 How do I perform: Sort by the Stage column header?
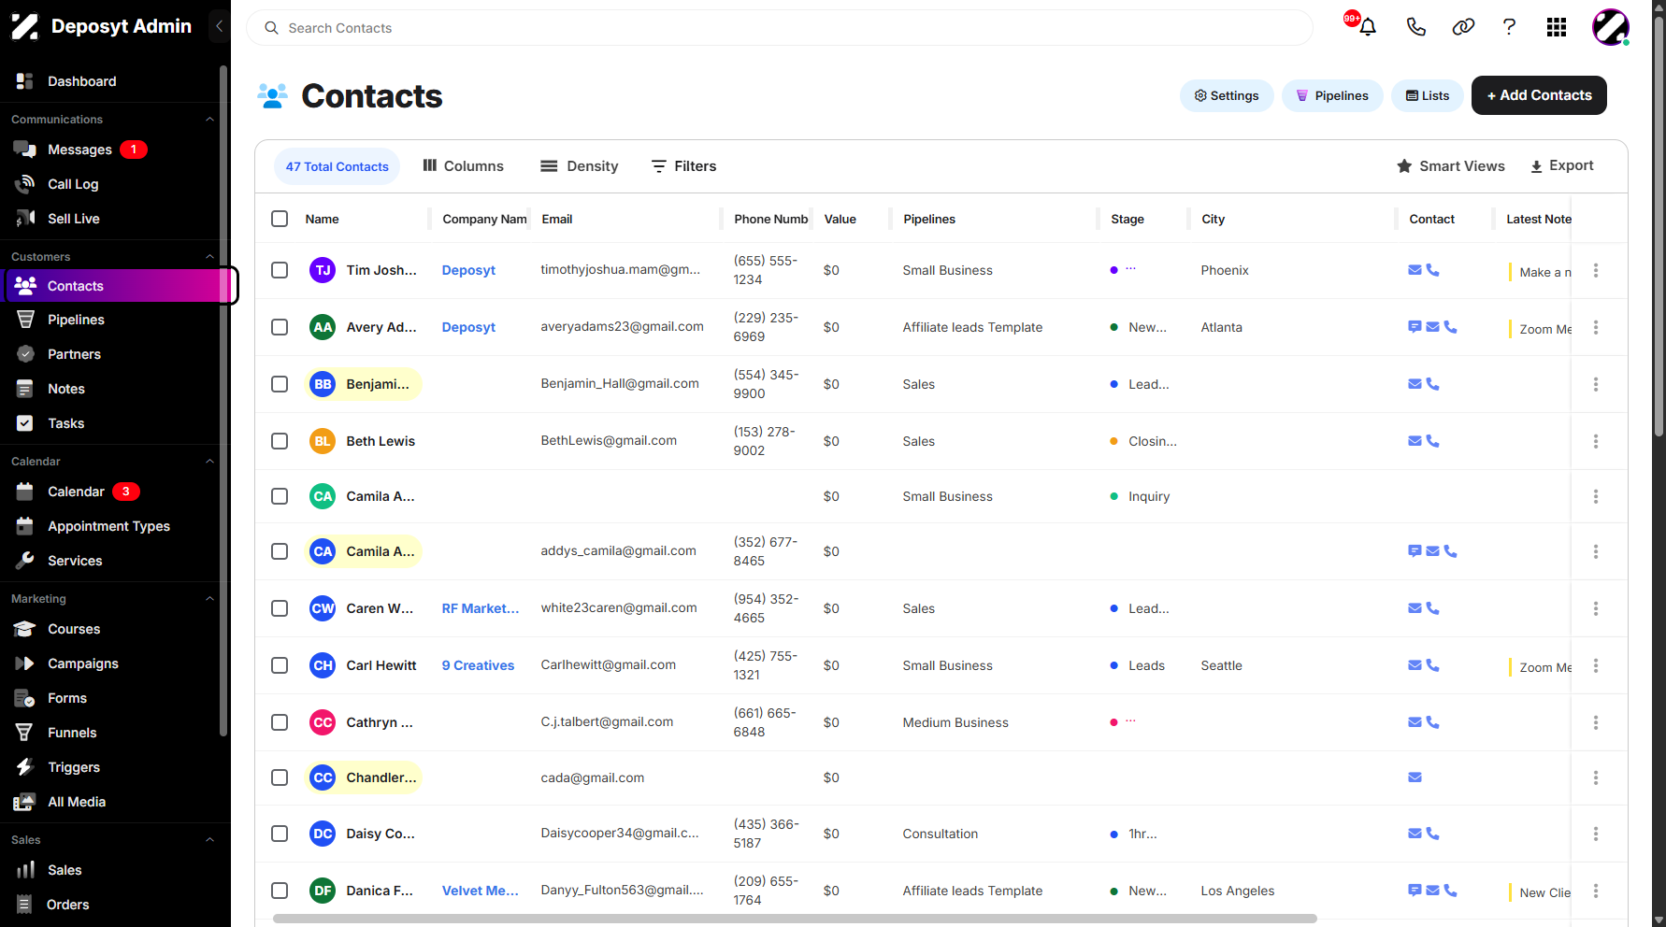[1127, 219]
